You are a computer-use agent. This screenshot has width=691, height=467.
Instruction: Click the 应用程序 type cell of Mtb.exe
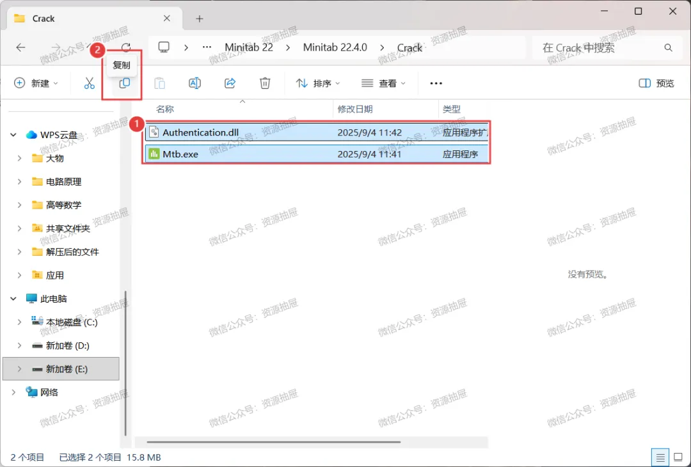coord(461,154)
